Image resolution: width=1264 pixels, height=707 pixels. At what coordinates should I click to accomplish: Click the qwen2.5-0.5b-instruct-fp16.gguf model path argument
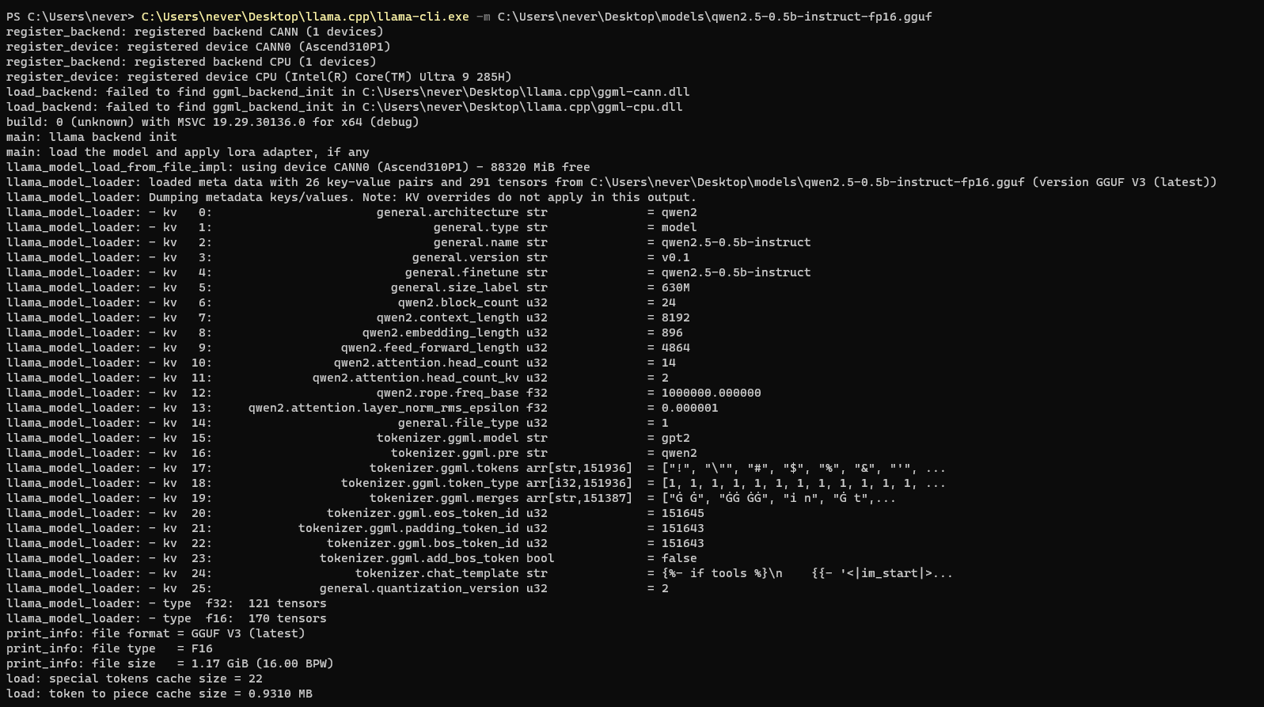coord(715,17)
